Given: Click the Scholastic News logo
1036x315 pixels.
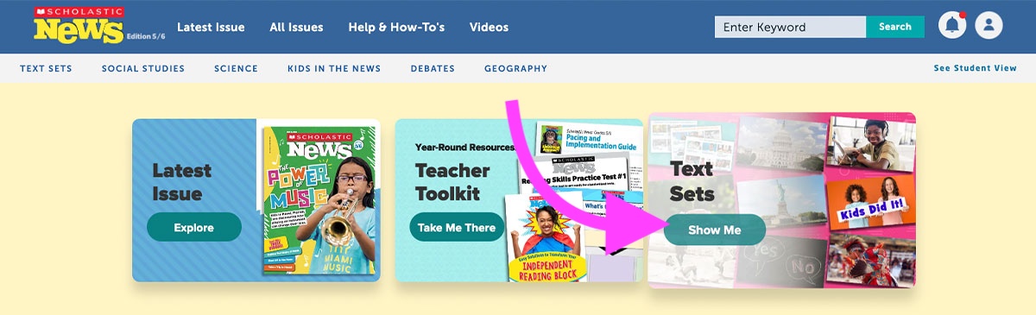Looking at the screenshot, I should [79, 25].
